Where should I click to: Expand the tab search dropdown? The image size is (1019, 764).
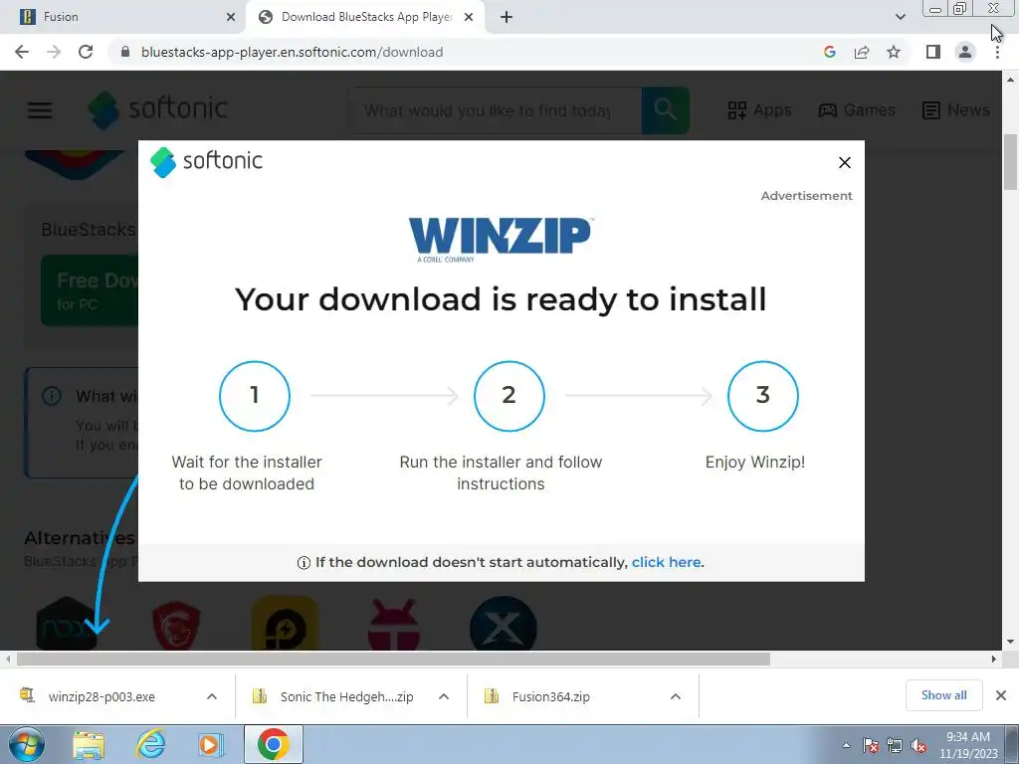pos(900,17)
